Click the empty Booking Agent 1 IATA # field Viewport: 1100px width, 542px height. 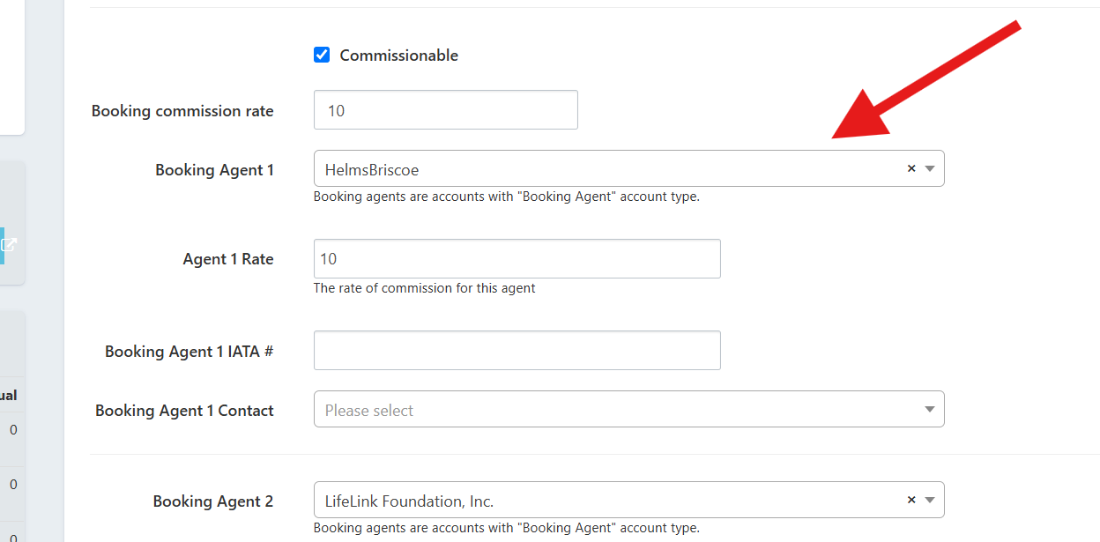517,351
